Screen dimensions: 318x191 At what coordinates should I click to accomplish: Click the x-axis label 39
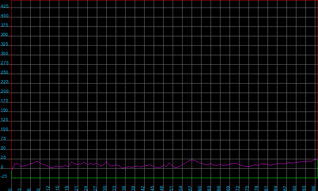coord(133,188)
